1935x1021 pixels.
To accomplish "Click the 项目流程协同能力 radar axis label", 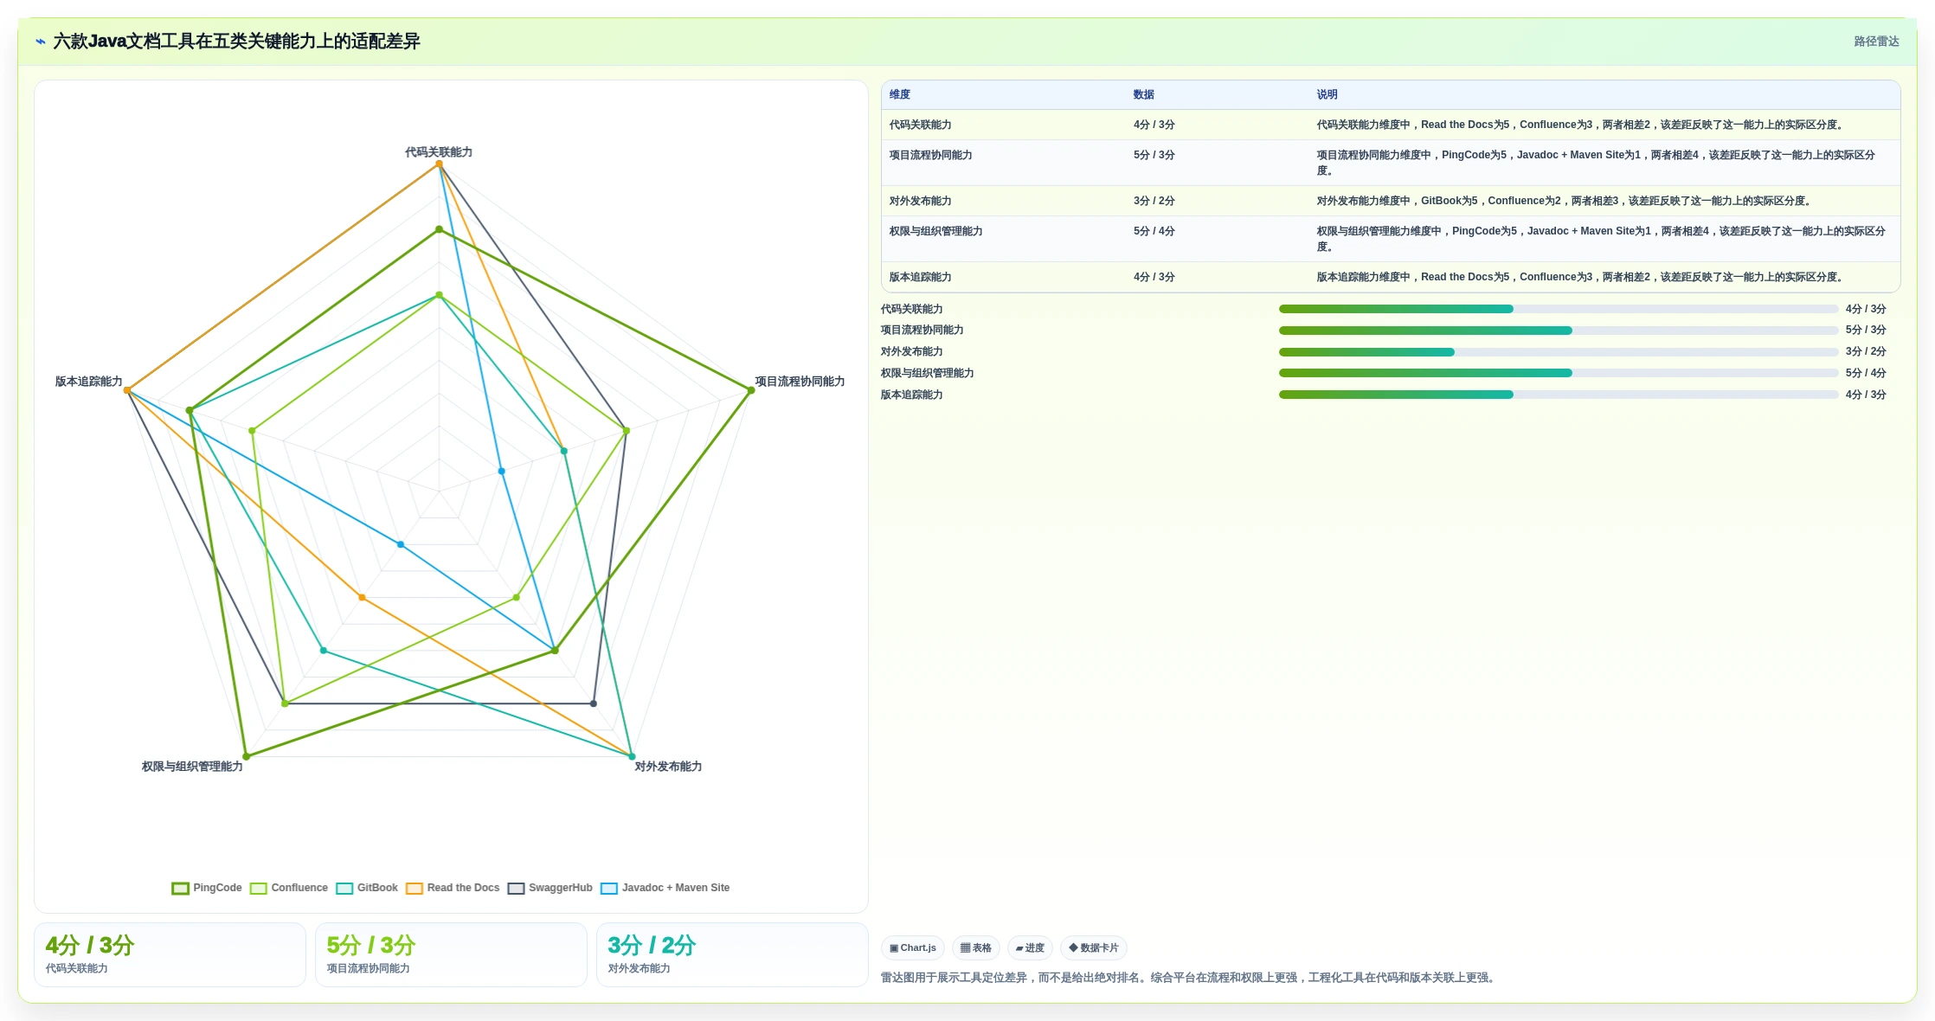I will click(800, 382).
